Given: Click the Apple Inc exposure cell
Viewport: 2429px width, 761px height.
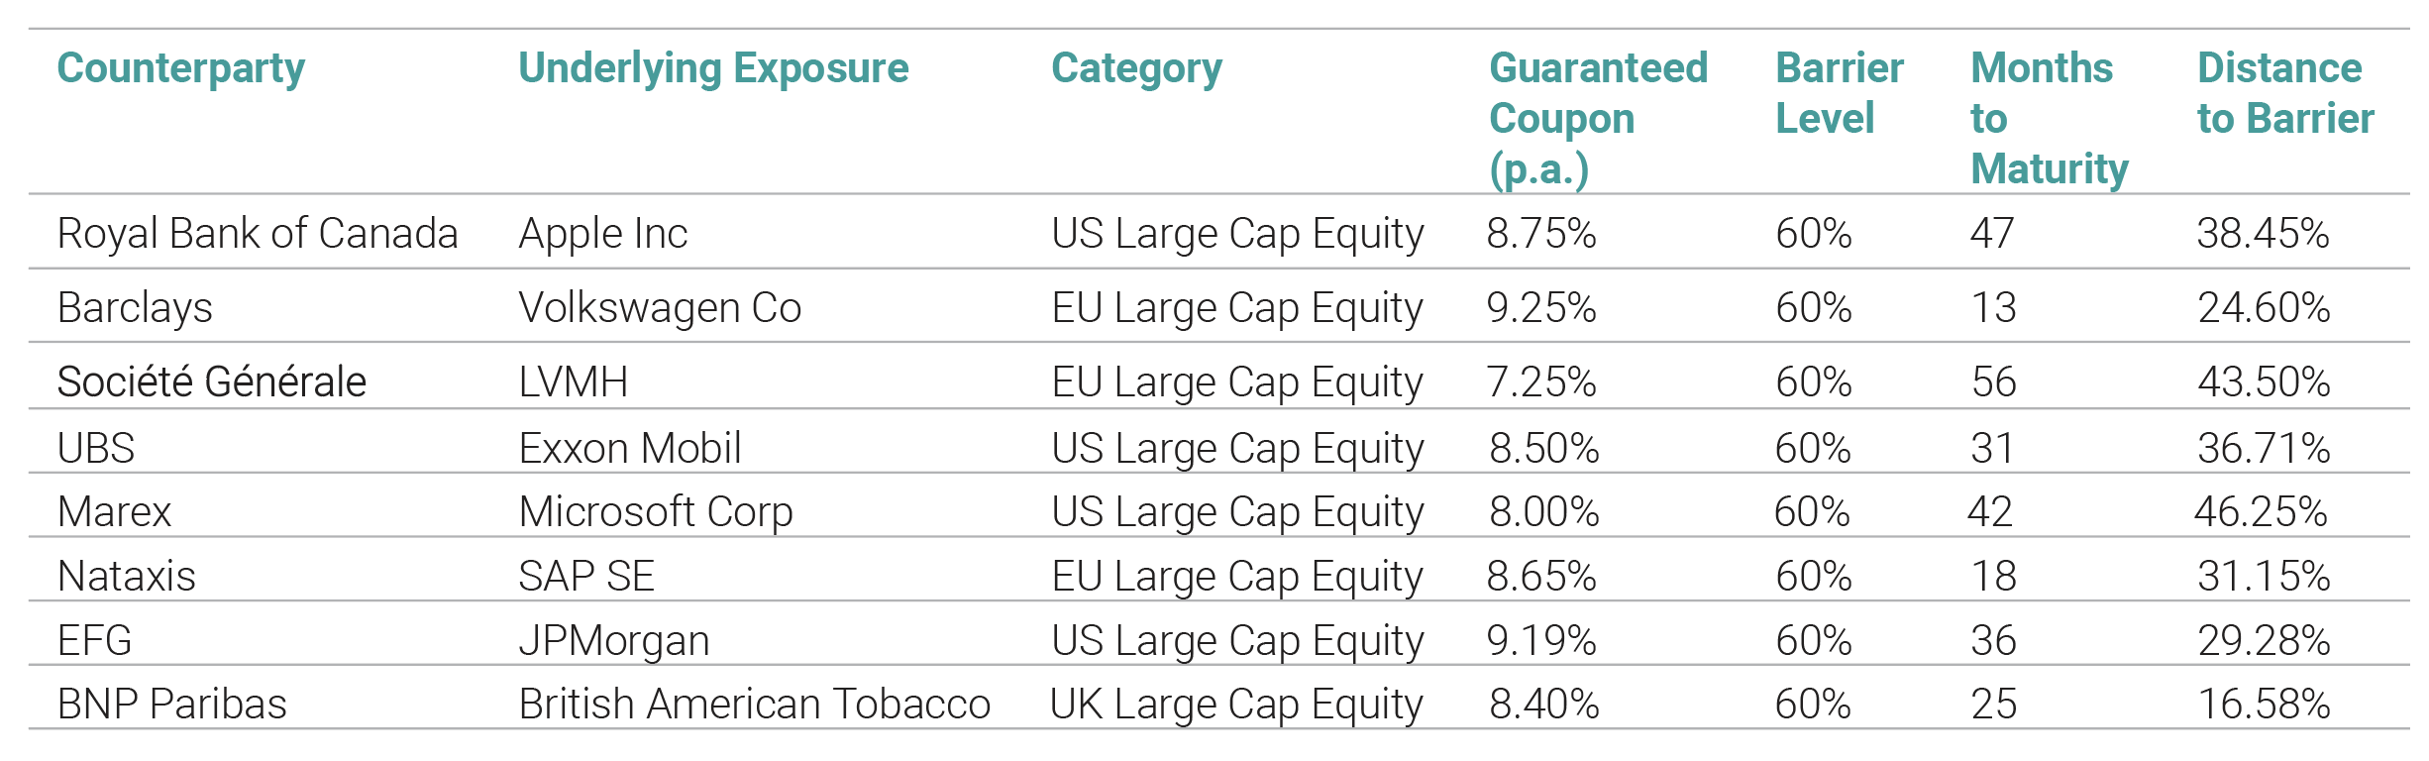Looking at the screenshot, I should [602, 234].
